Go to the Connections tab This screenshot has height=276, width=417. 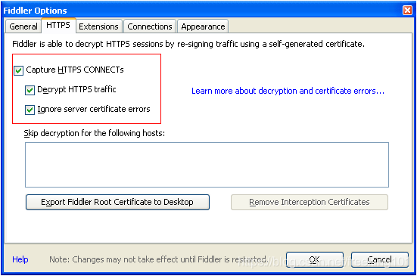(x=150, y=26)
